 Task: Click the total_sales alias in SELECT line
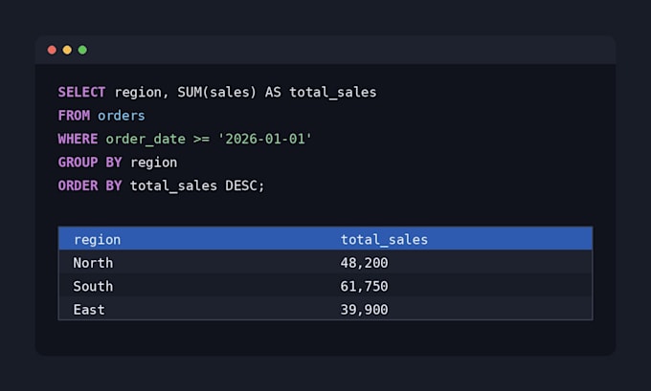[333, 93]
